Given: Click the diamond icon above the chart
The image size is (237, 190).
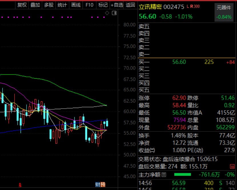Looking at the screenshot, I should click(107, 13).
